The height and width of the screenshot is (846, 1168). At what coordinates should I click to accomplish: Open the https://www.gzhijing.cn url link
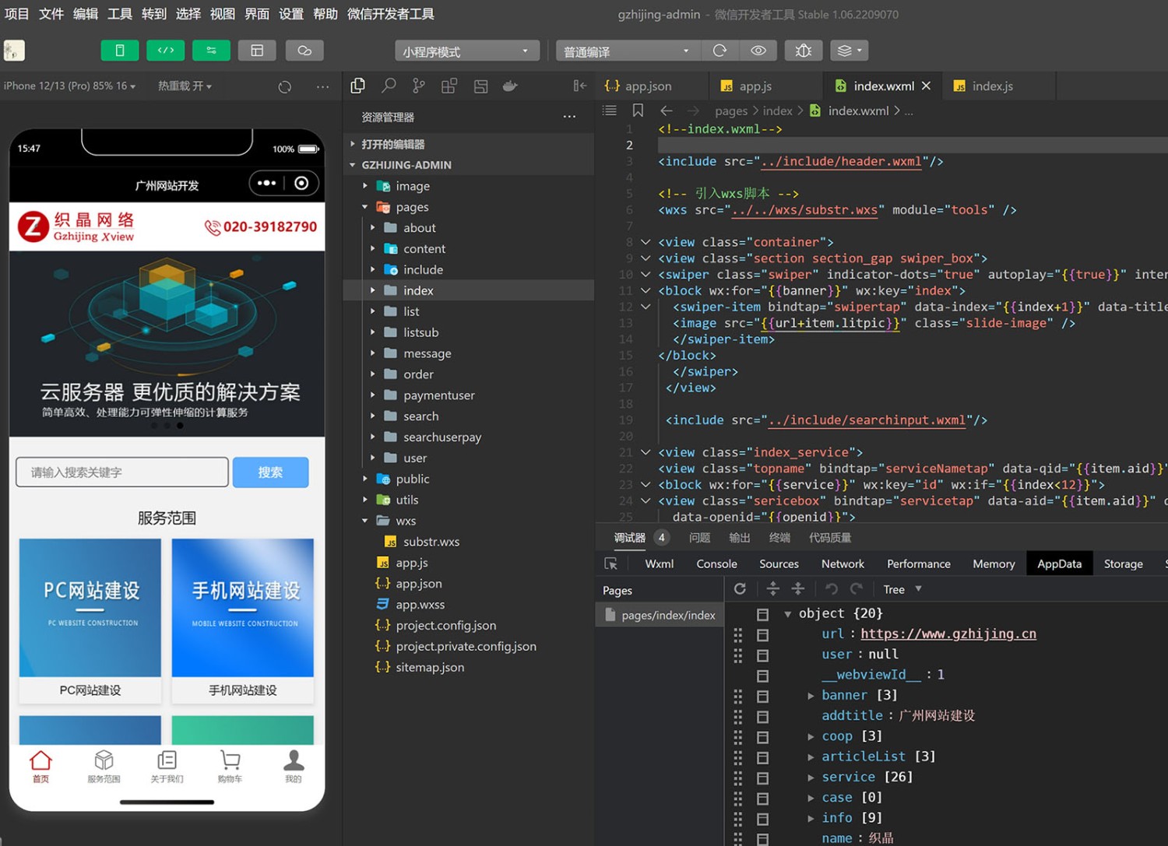948,634
